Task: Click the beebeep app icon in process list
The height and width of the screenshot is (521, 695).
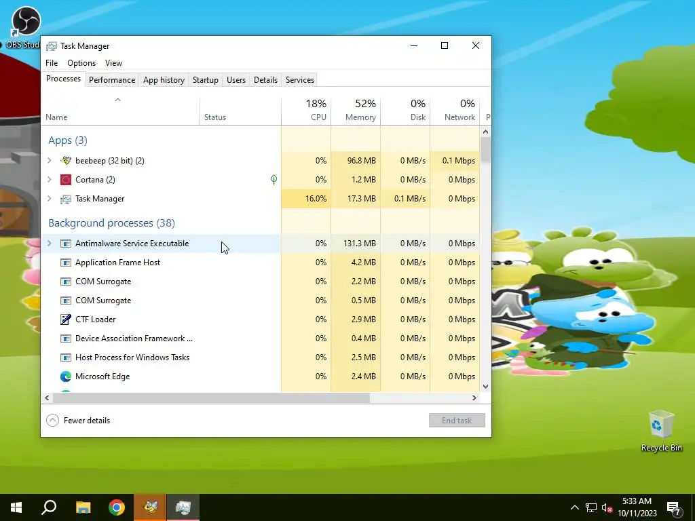Action: click(x=66, y=160)
